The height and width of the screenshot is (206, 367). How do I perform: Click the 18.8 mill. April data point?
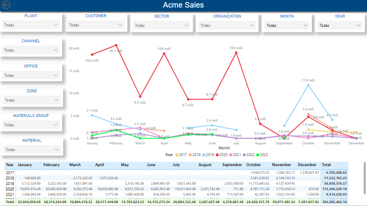pyautogui.click(x=164, y=54)
